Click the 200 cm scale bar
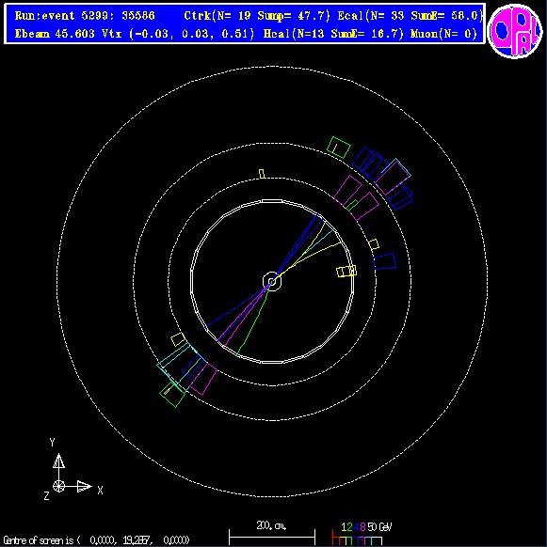Screen dimensions: 547x547 (x=272, y=533)
